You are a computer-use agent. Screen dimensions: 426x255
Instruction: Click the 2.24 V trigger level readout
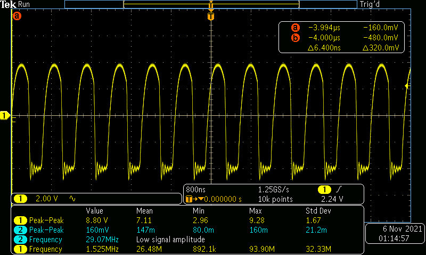332,199
